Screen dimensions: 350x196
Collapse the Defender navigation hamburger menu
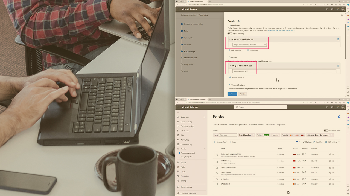point(178,112)
